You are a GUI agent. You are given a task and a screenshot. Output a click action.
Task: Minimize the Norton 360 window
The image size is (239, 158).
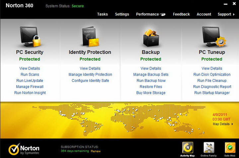[226, 4]
